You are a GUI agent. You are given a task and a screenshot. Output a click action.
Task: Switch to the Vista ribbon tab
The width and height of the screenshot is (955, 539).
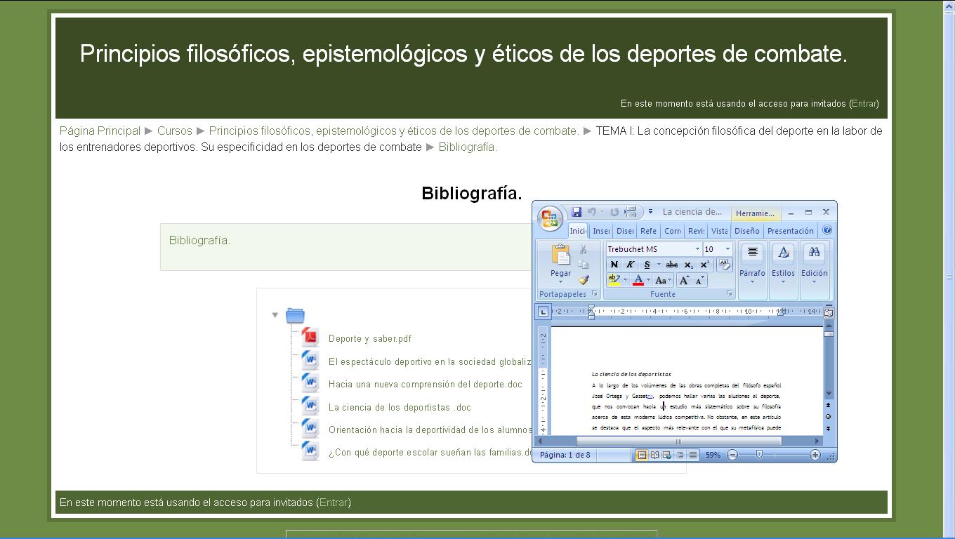pos(719,231)
